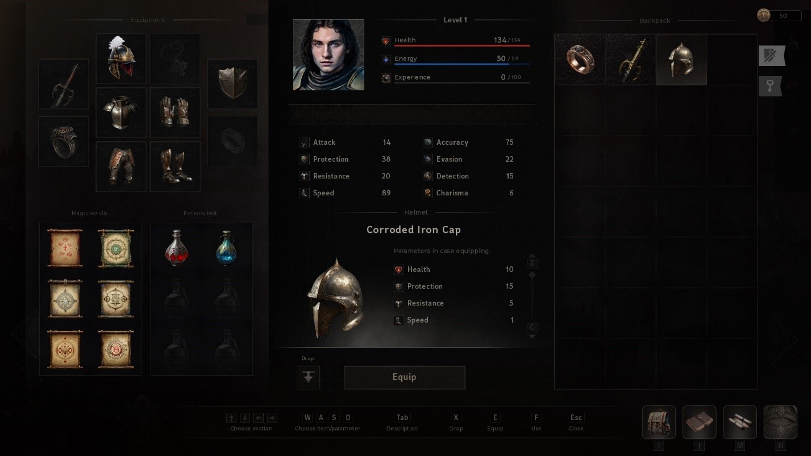Select the equipped gloves slot

(x=175, y=112)
